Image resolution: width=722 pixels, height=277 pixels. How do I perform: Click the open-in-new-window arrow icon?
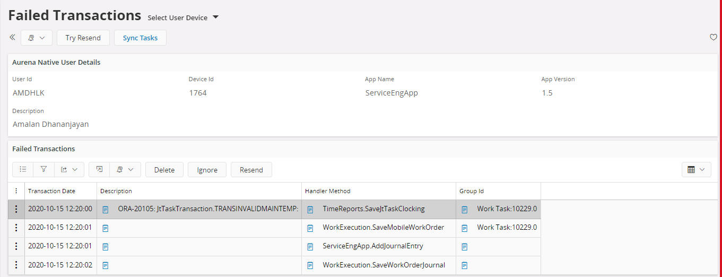tap(99, 170)
